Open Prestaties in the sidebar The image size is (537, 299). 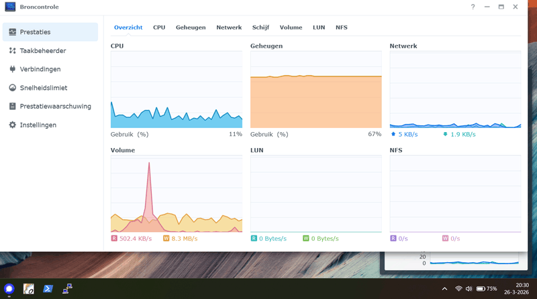point(50,32)
